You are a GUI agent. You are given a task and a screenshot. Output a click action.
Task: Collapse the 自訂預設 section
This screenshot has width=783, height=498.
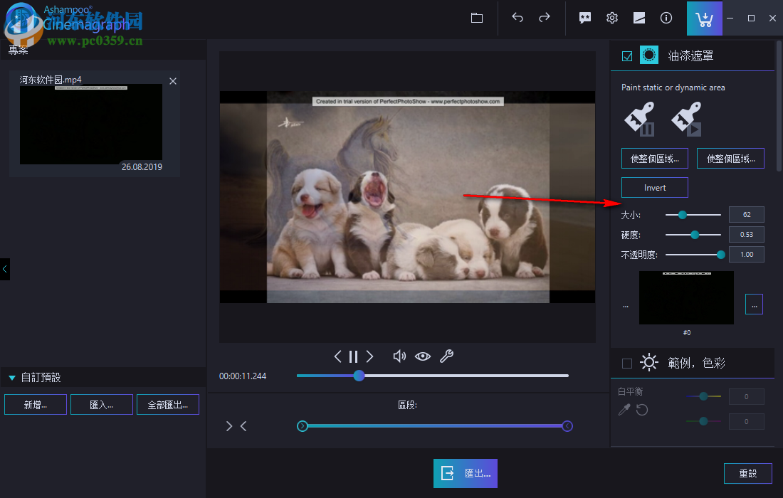[12, 378]
